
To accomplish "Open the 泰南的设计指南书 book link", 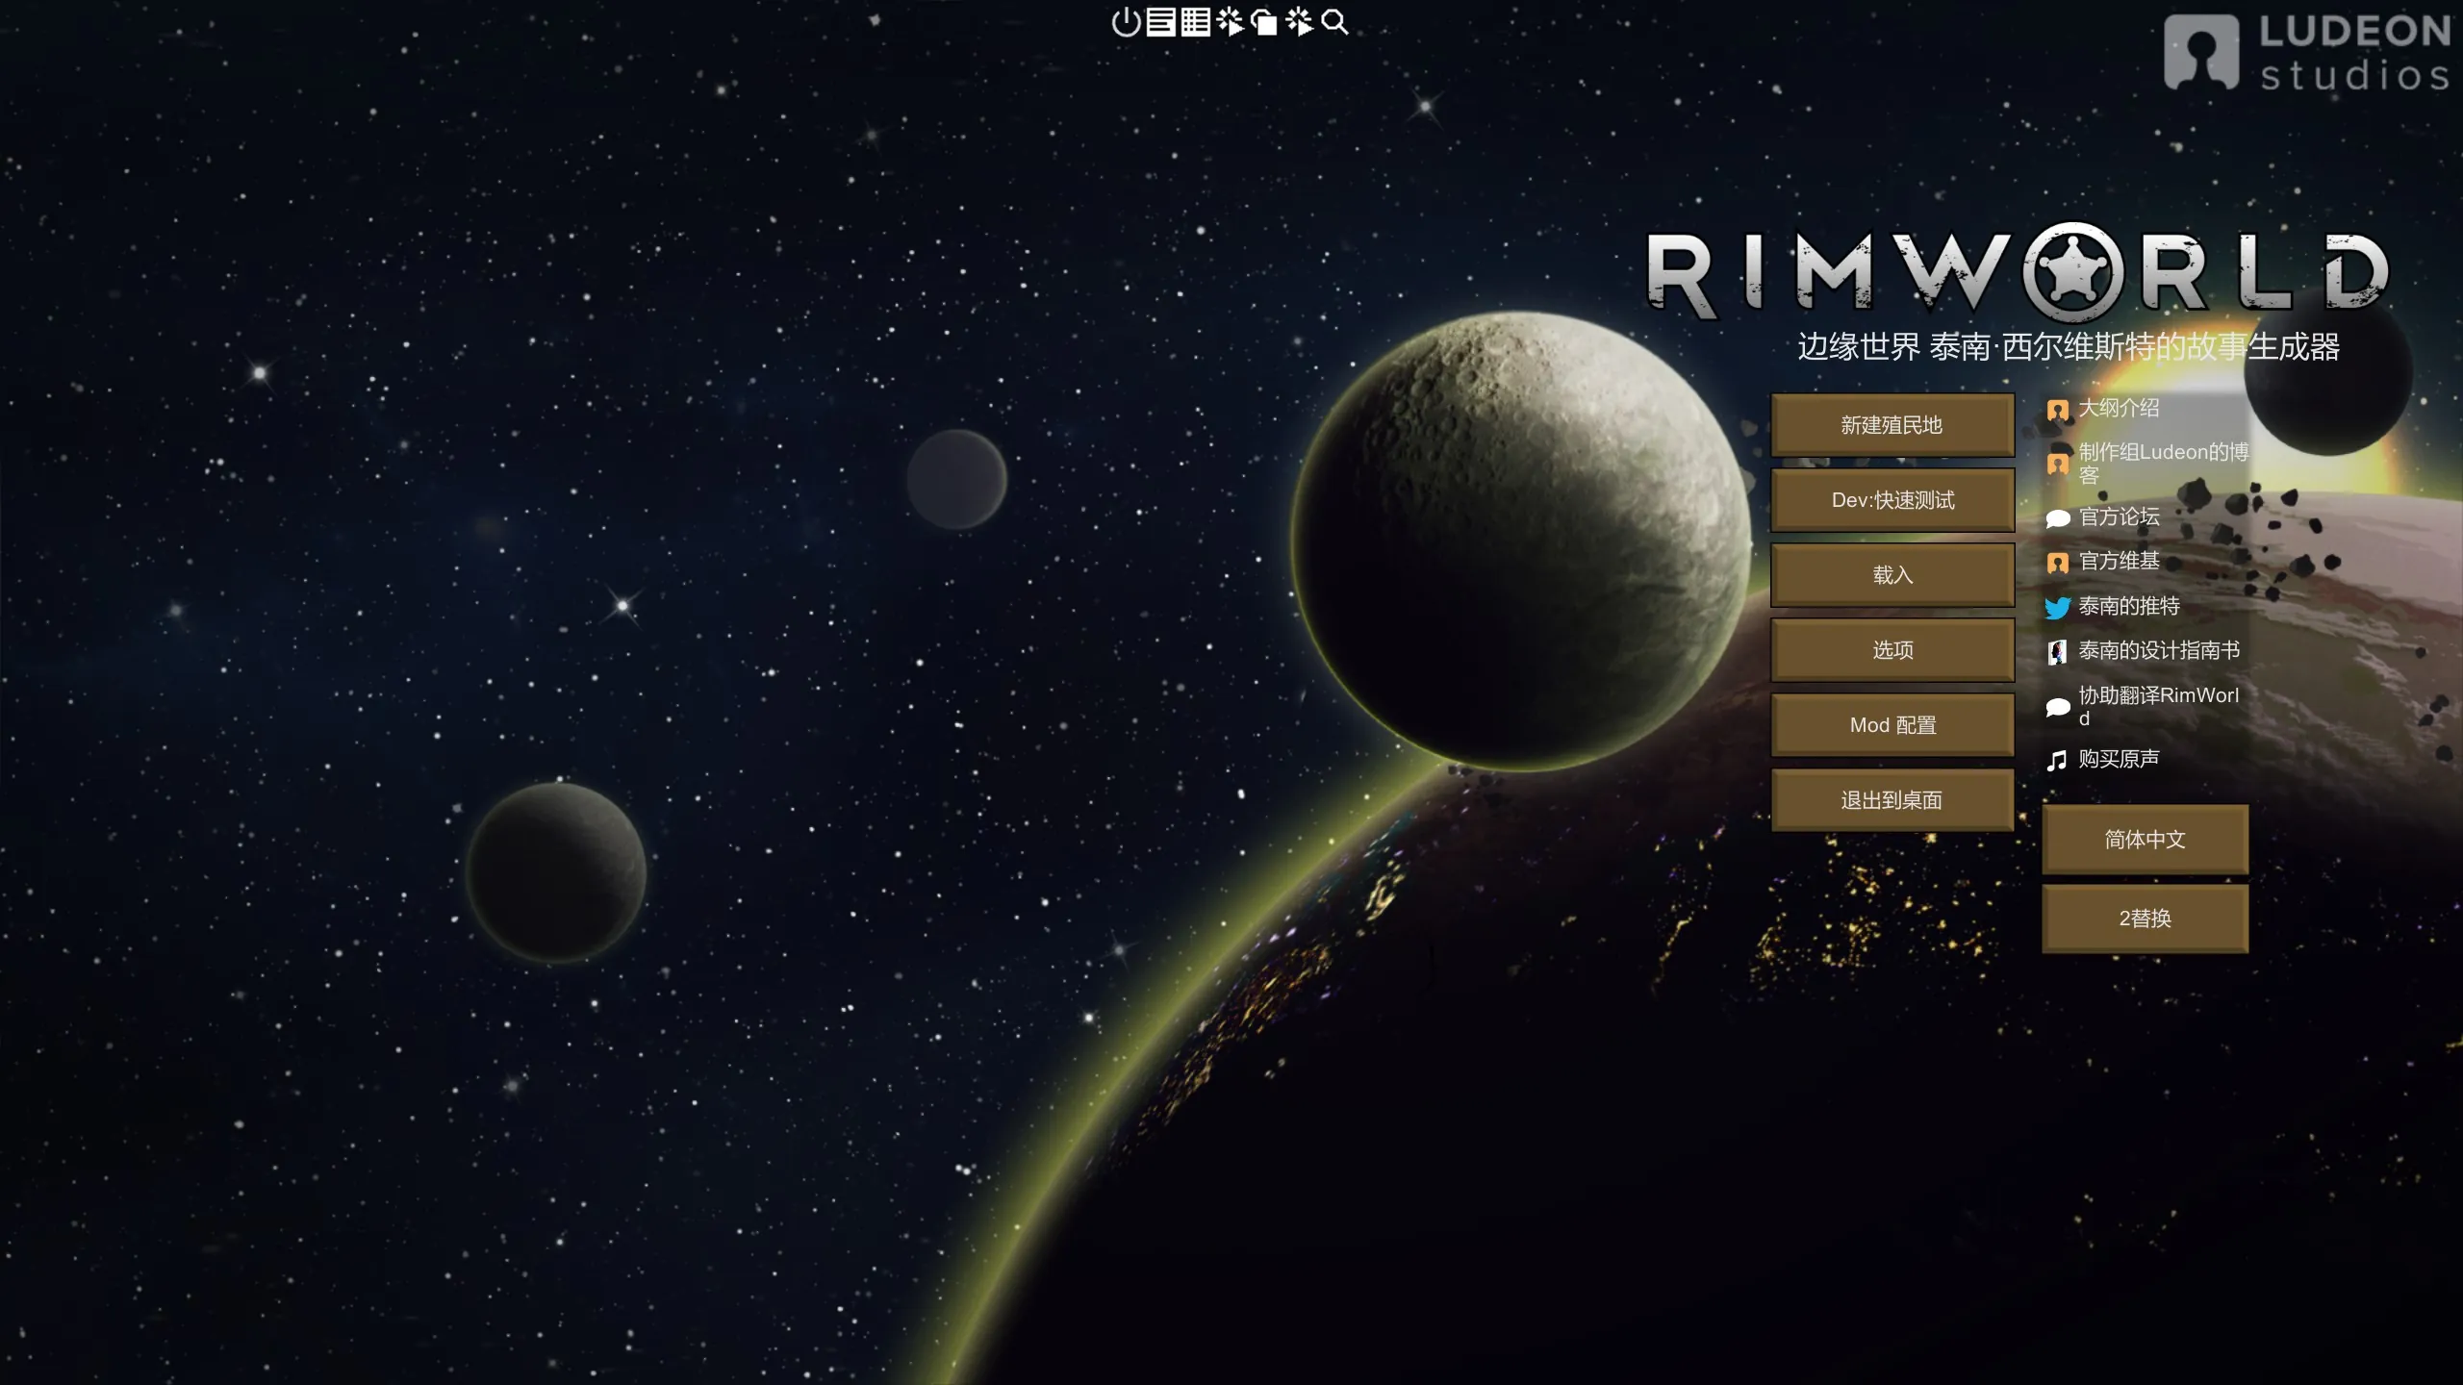I will (x=2158, y=651).
